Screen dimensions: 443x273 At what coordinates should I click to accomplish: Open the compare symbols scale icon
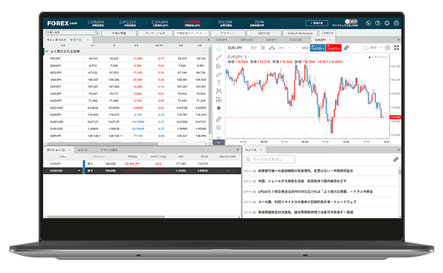click(271, 48)
